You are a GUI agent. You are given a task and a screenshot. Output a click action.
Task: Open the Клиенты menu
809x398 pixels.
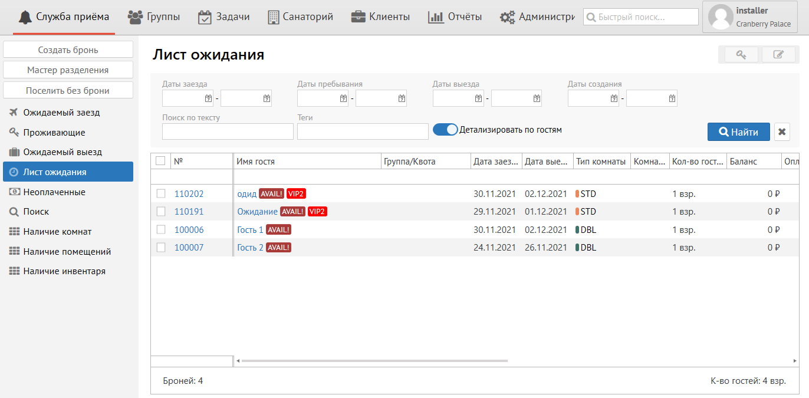click(x=380, y=17)
